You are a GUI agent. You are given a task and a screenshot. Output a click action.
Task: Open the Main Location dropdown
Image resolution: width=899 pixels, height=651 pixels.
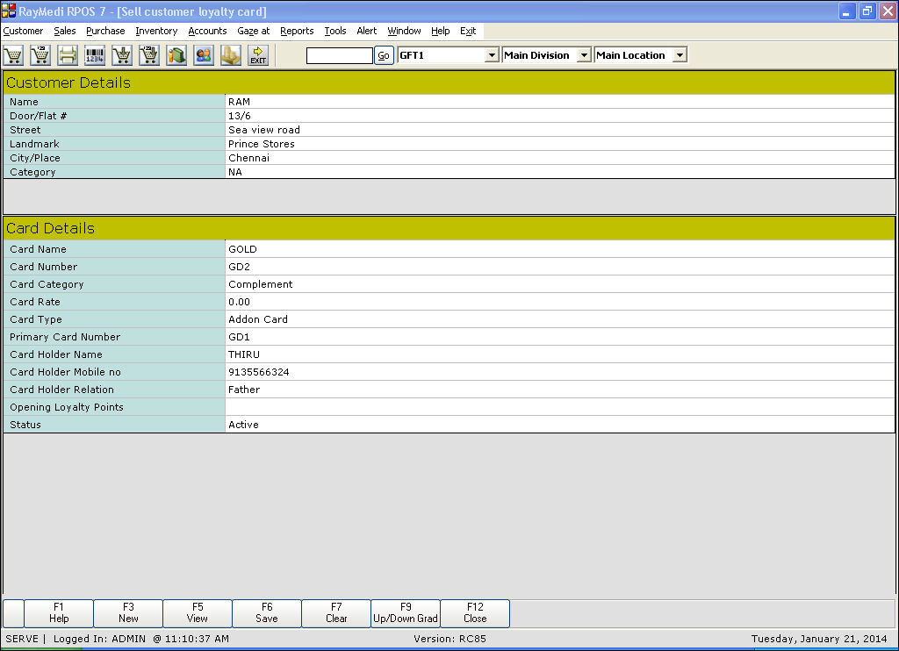coord(680,55)
